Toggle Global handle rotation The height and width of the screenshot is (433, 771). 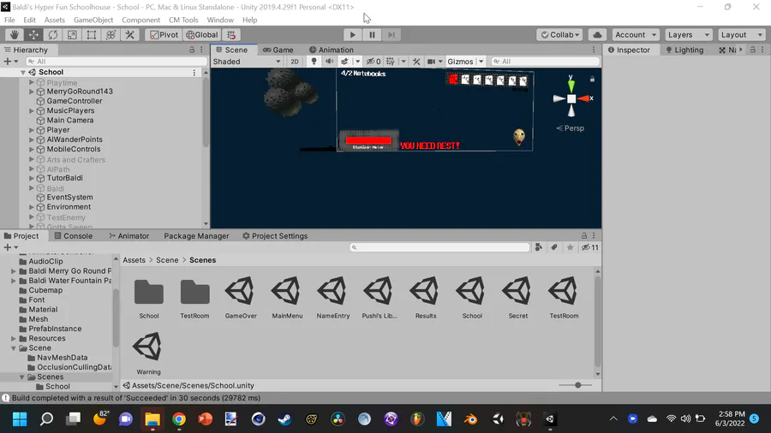pos(201,35)
